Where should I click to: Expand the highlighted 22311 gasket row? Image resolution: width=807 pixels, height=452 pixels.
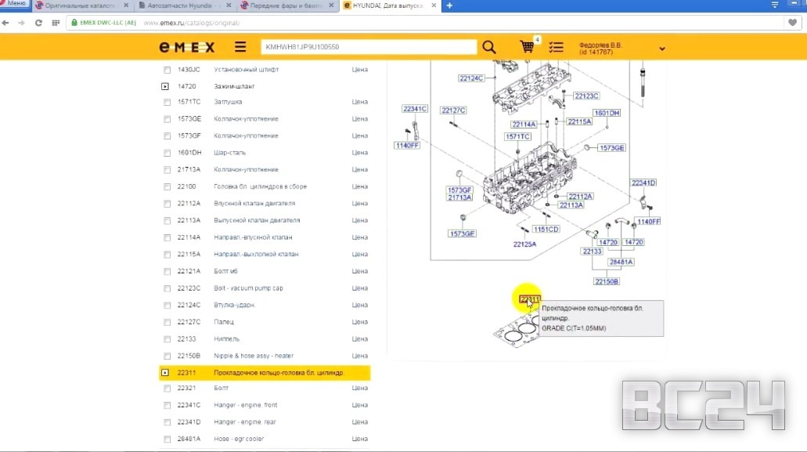[165, 373]
